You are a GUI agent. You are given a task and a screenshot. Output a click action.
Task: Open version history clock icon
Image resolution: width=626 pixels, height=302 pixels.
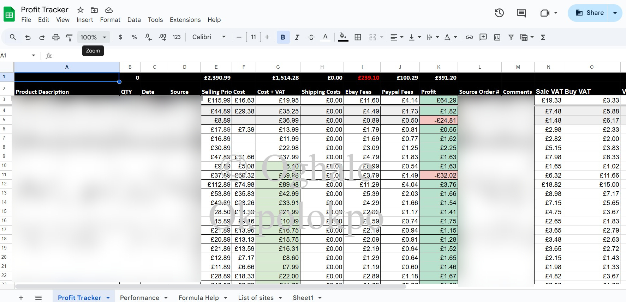pos(499,13)
